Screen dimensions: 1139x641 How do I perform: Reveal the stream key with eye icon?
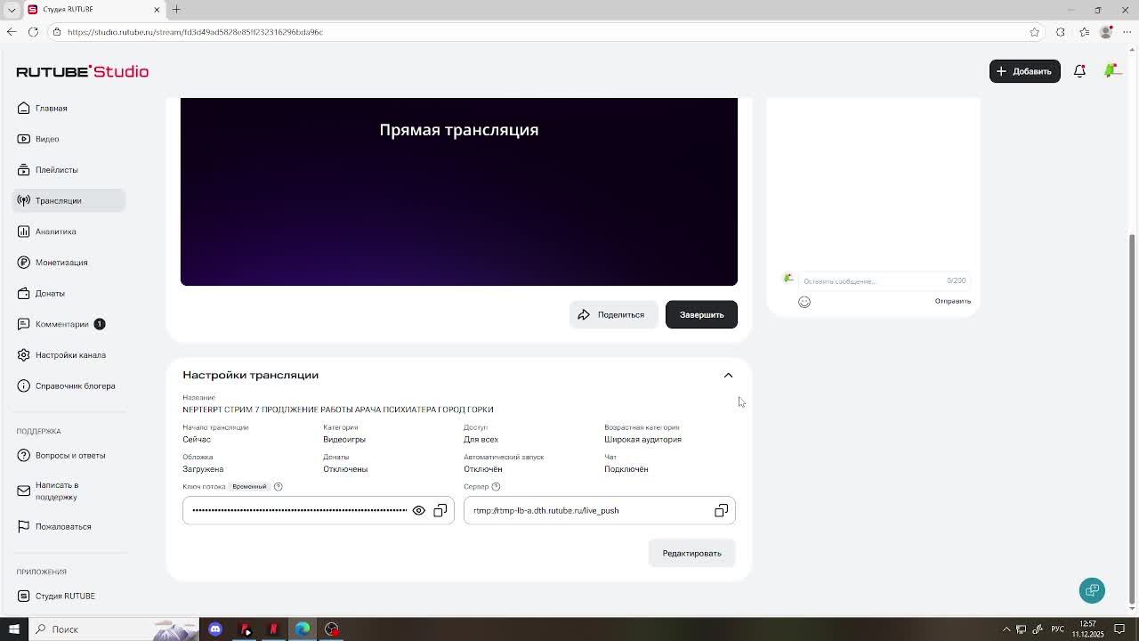[x=418, y=510]
